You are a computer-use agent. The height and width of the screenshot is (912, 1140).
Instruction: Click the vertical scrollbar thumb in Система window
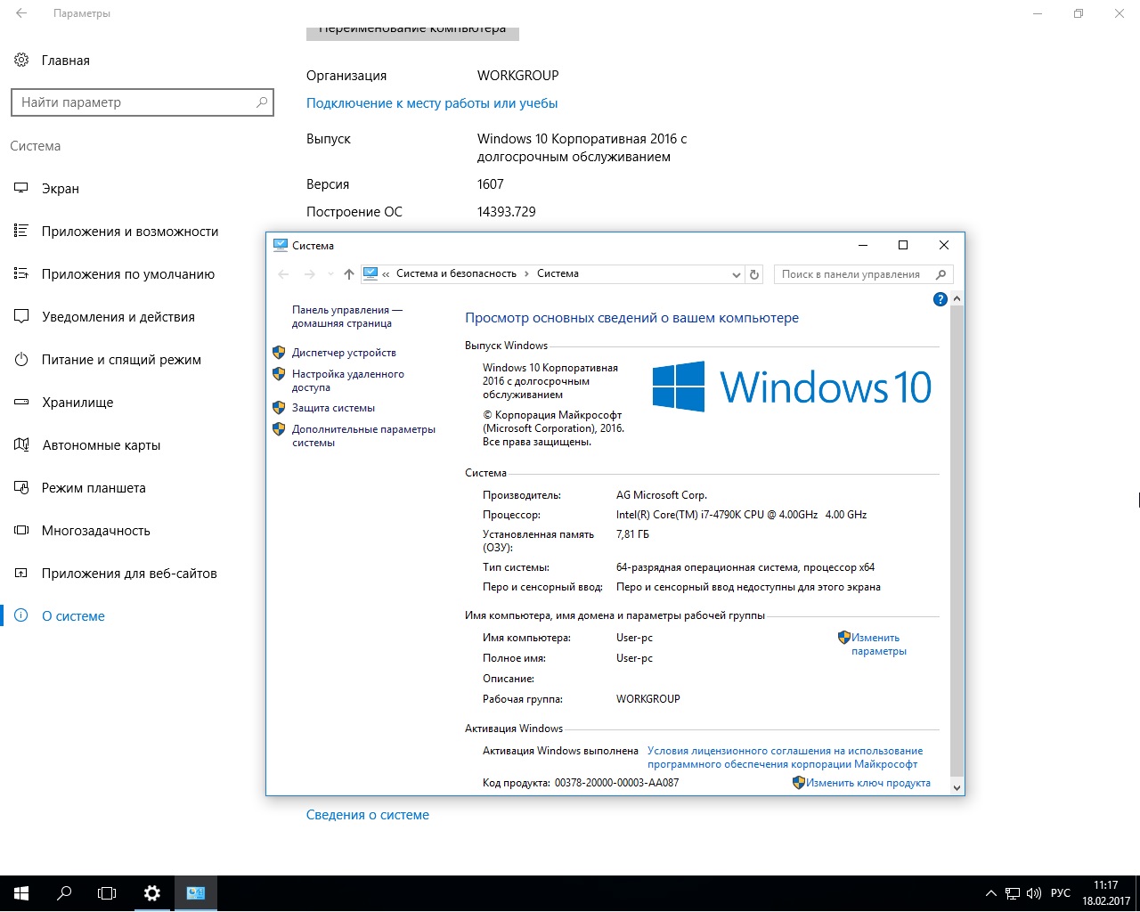(x=957, y=541)
